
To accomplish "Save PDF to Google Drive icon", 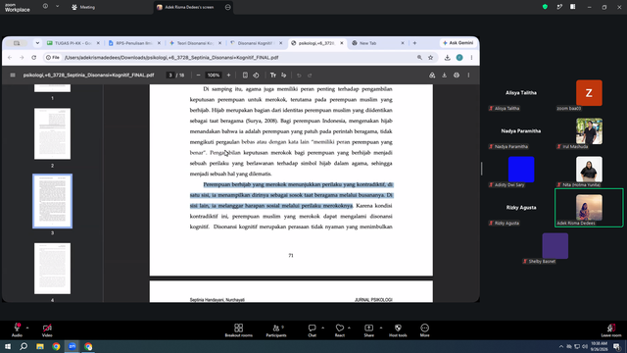I will click(432, 76).
